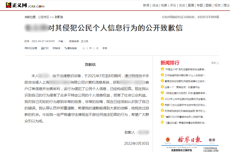Open ranked news item 6 2022年上半年全国纪检监察
This screenshot has width=230, height=152.
click(184, 99)
